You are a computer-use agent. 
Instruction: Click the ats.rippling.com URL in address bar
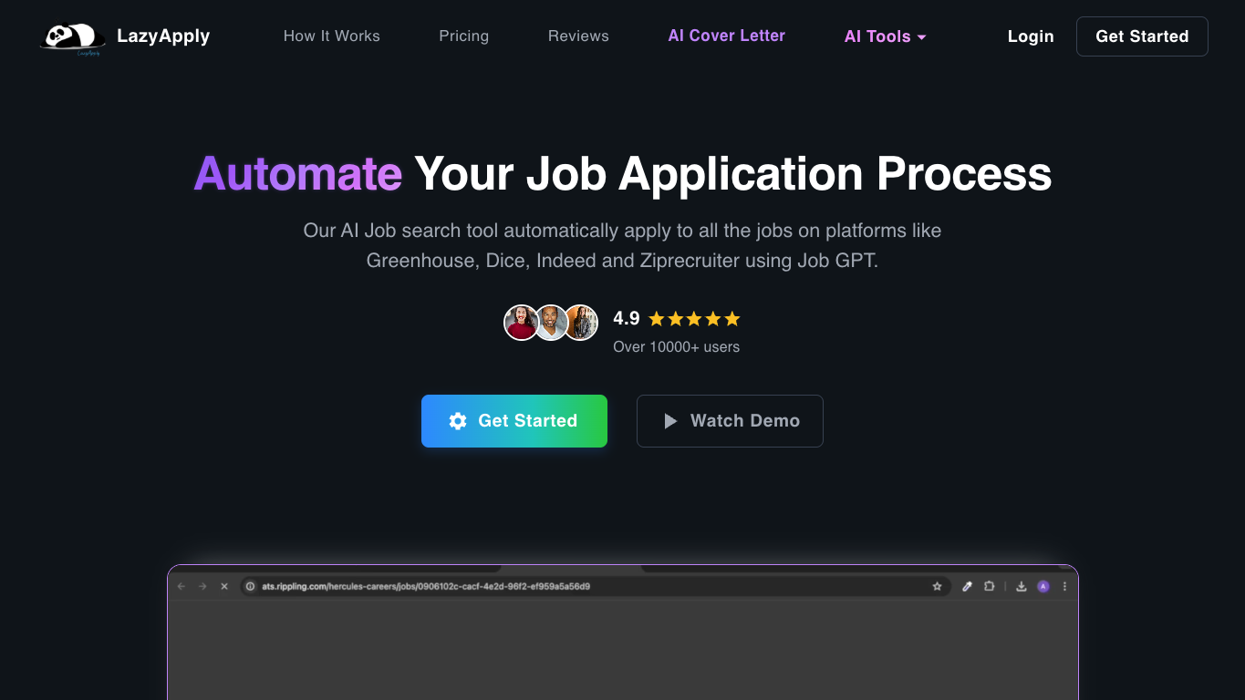pyautogui.click(x=426, y=587)
